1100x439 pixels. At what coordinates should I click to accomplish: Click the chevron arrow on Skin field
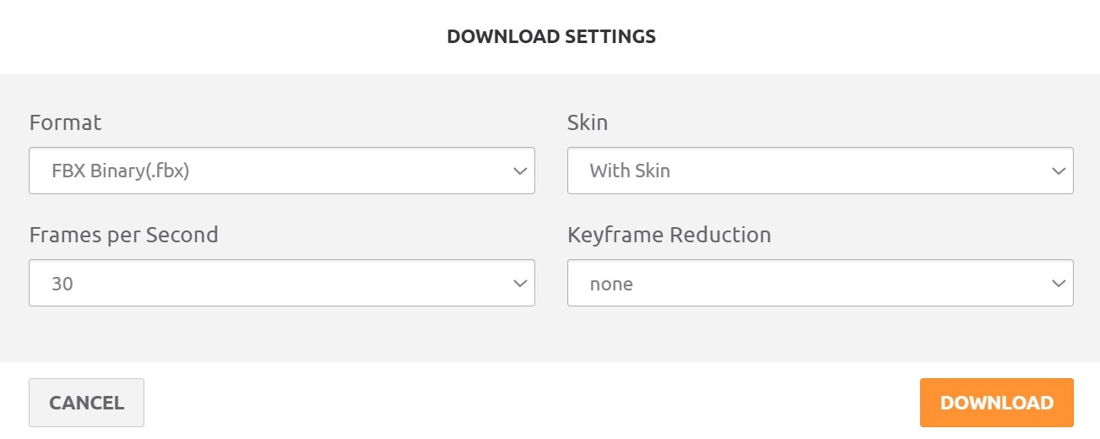(x=1059, y=171)
